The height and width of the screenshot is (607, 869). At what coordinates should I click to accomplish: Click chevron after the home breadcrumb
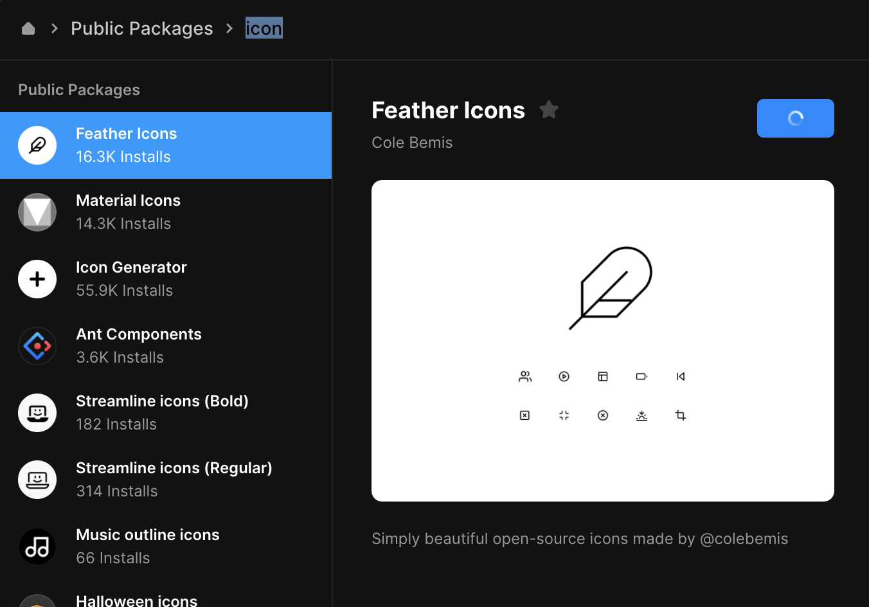point(55,28)
